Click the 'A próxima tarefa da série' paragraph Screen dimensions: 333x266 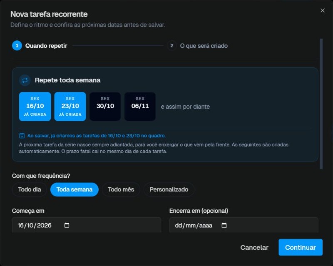(154, 148)
